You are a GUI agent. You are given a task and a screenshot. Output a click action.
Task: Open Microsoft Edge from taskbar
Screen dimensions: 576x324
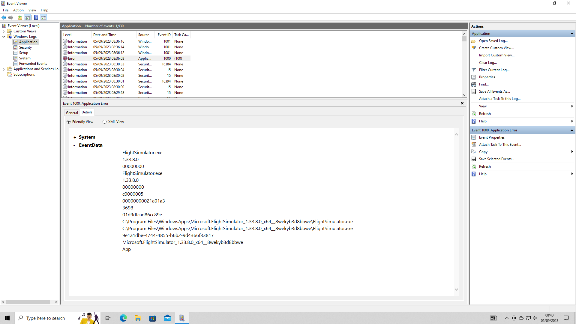tap(123, 318)
